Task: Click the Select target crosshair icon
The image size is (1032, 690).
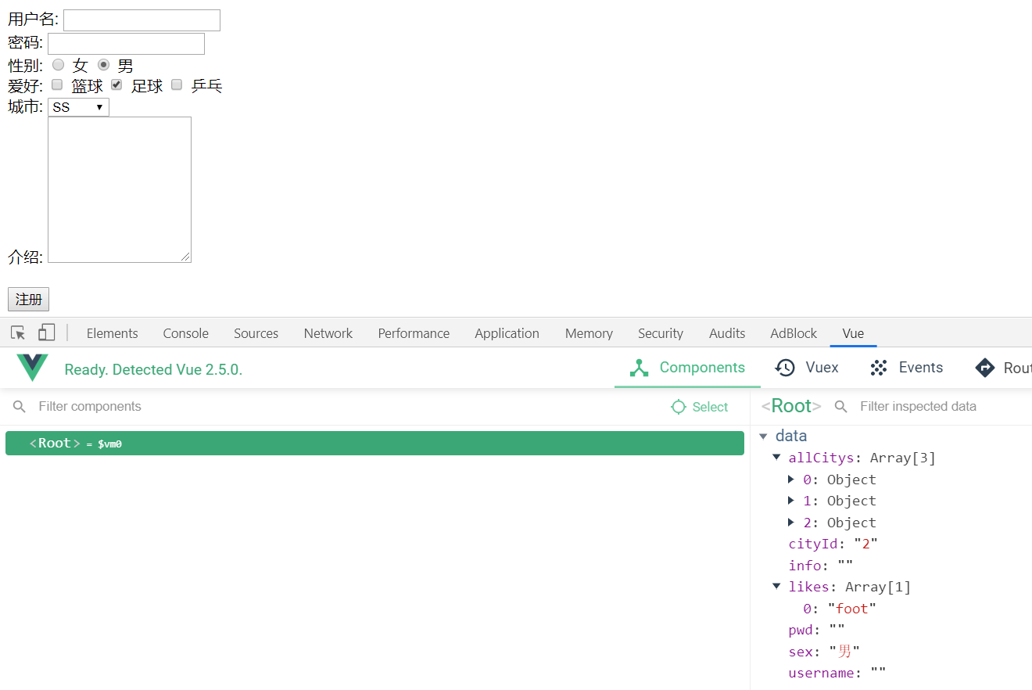Action: [x=679, y=407]
